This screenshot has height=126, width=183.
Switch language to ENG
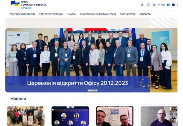pos(161,5)
